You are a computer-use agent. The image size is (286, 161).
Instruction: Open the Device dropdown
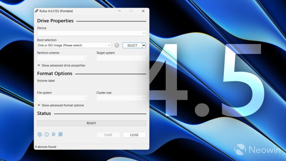[91, 33]
